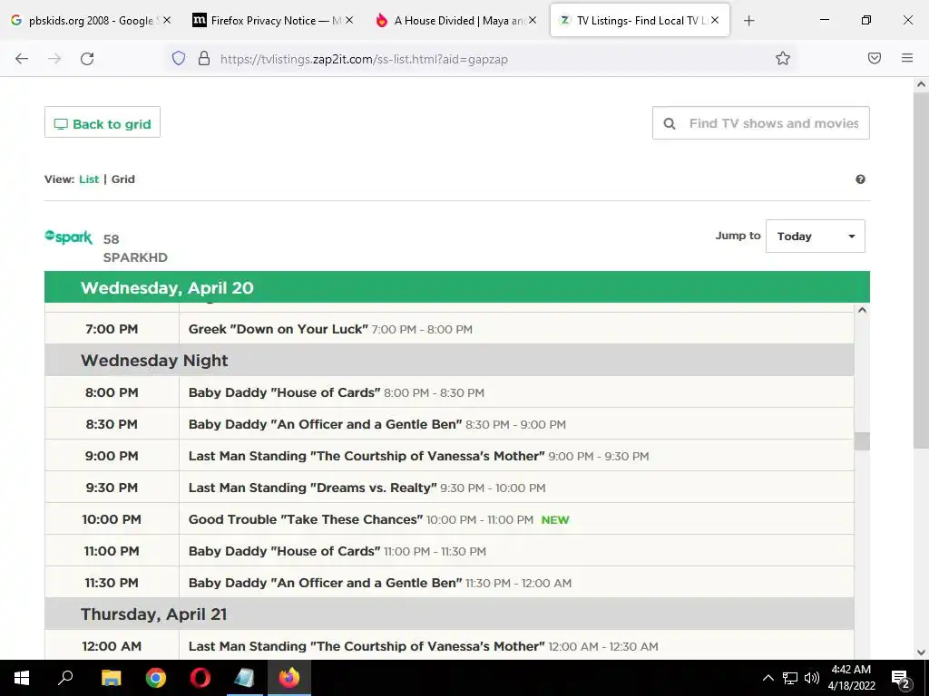Click the help question mark icon
The height and width of the screenshot is (696, 929).
[x=860, y=179]
